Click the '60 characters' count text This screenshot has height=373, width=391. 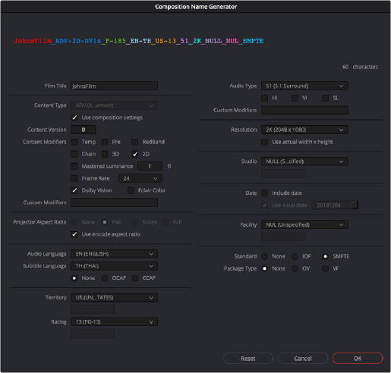pos(360,67)
